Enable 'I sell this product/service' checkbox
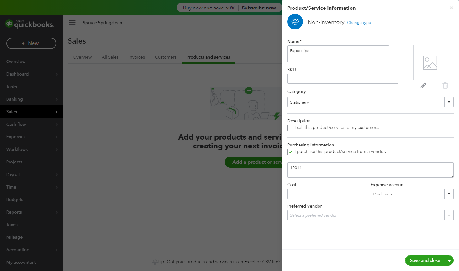 pos(290,128)
